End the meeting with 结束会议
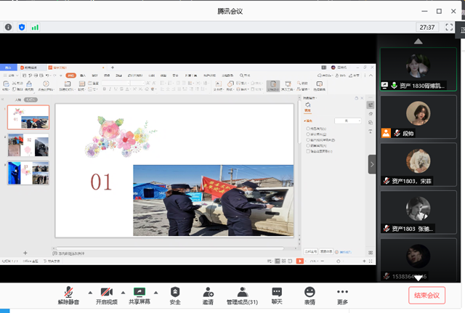The image size is (465, 313). point(426,296)
